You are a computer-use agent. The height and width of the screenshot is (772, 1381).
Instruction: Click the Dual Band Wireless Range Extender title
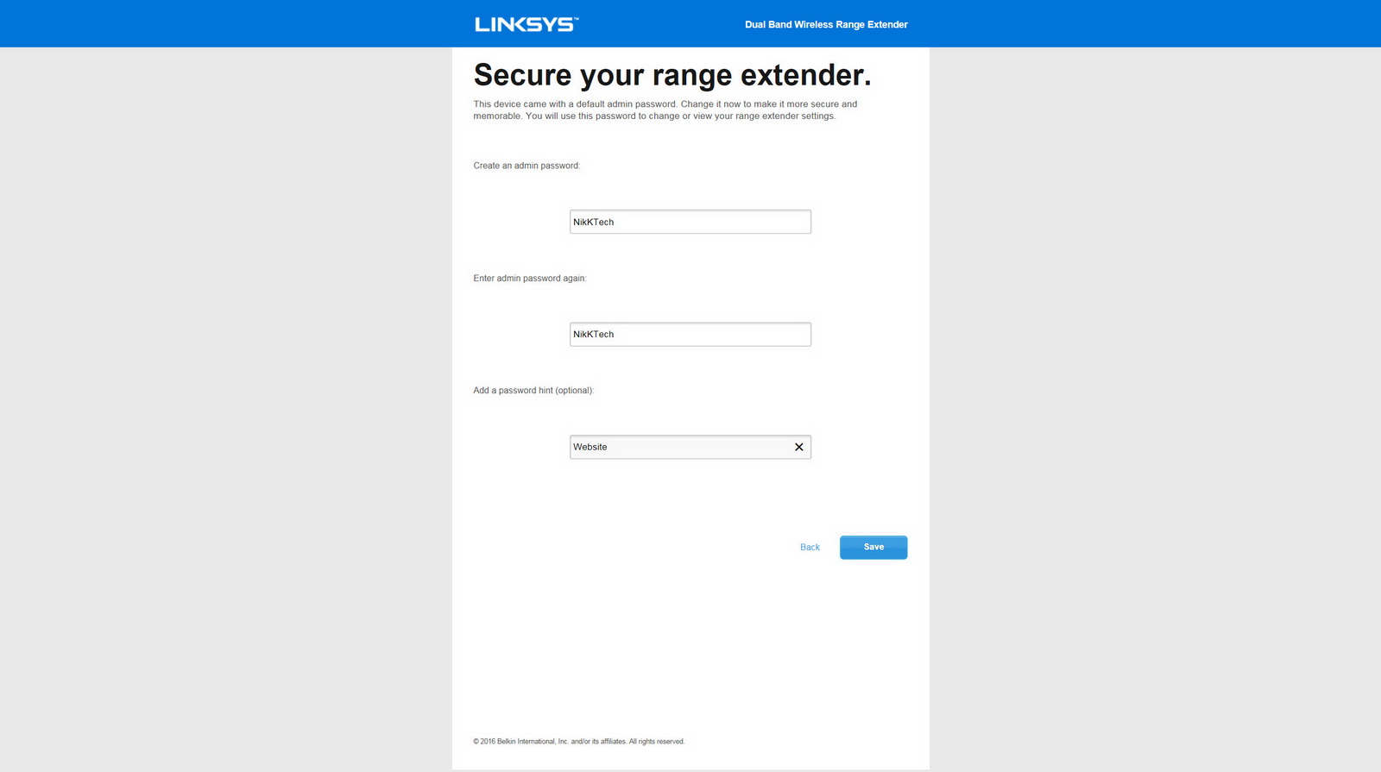(826, 25)
